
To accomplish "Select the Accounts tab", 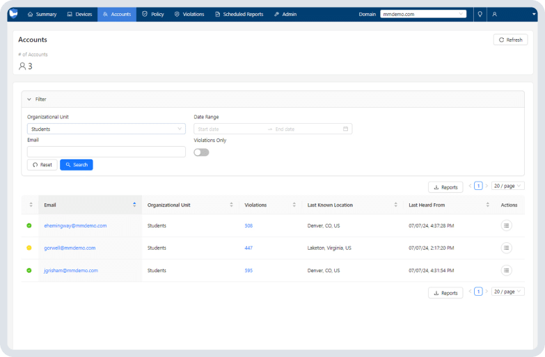I will pos(117,14).
